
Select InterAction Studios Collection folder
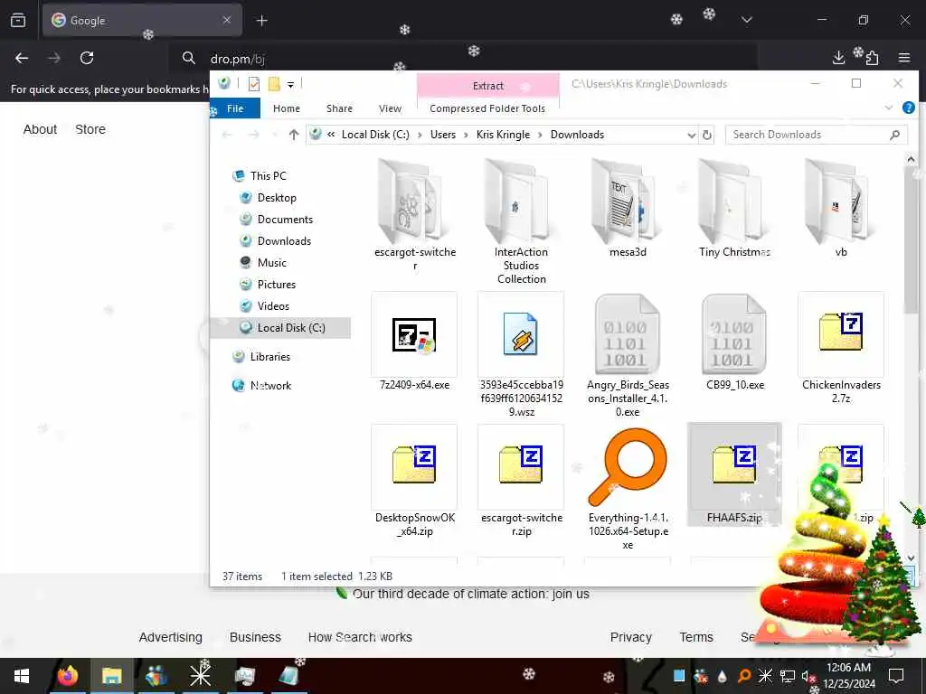click(521, 222)
